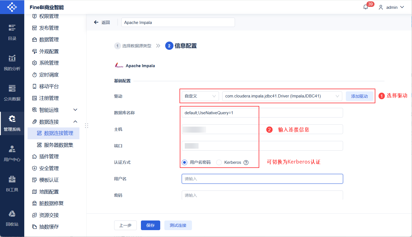Click the 主机 host input field
The height and width of the screenshot is (237, 412).
tap(262, 129)
